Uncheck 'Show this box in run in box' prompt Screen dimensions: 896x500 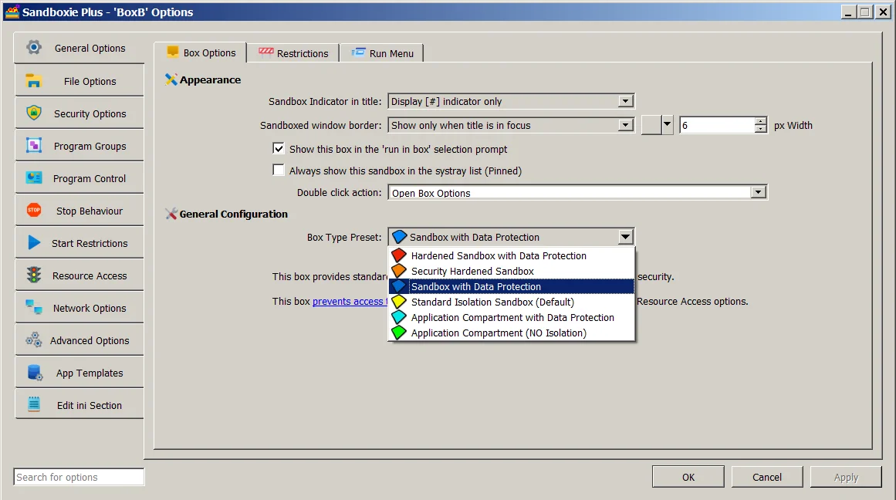(279, 149)
